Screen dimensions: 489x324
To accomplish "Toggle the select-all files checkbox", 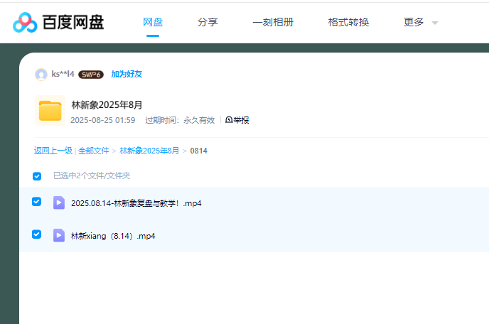I will pos(37,175).
